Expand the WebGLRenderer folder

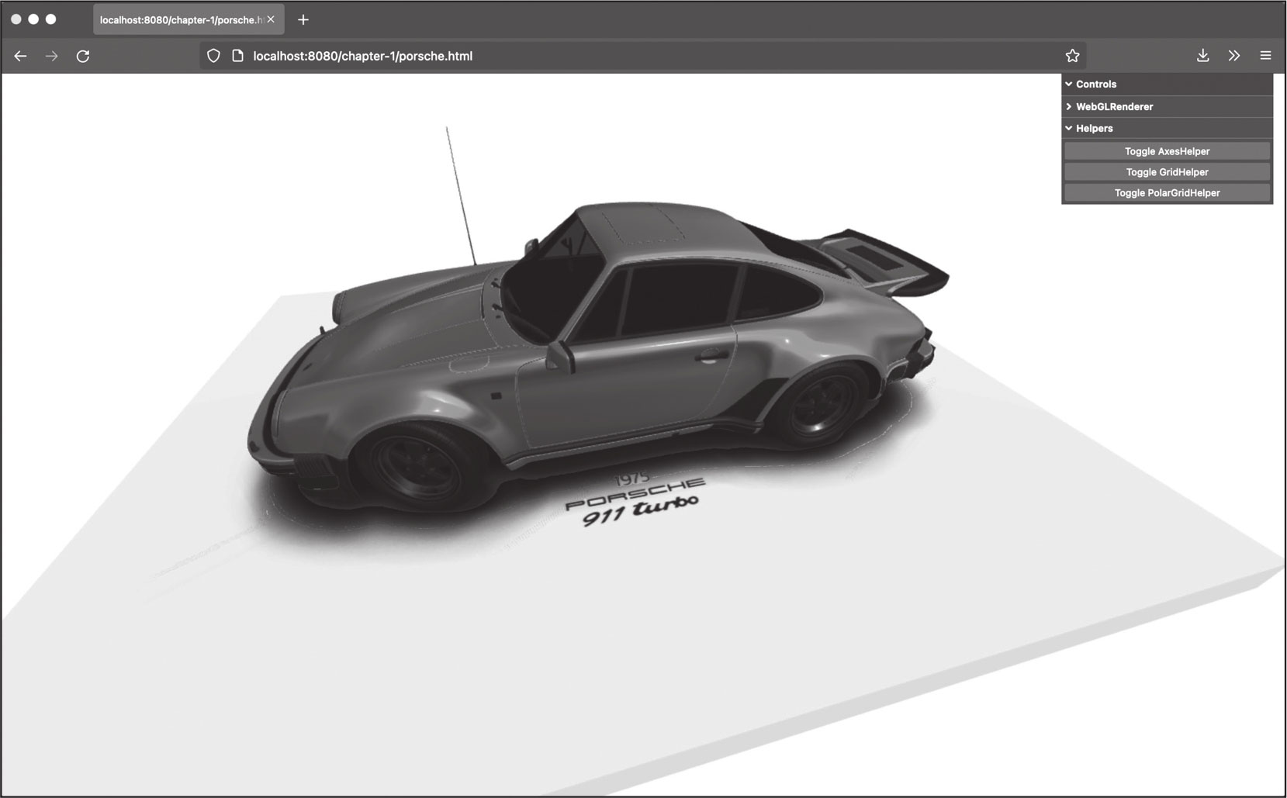click(x=1167, y=106)
